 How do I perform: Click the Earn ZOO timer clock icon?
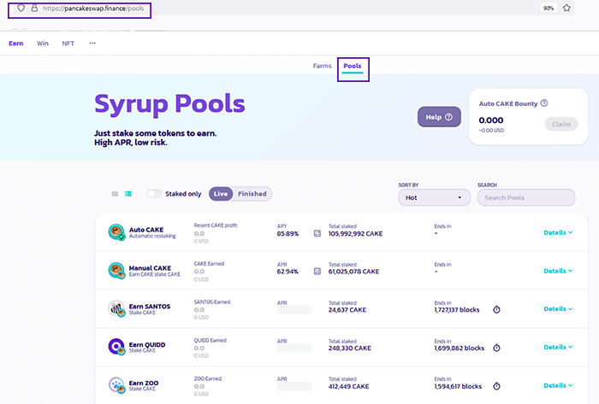point(496,386)
